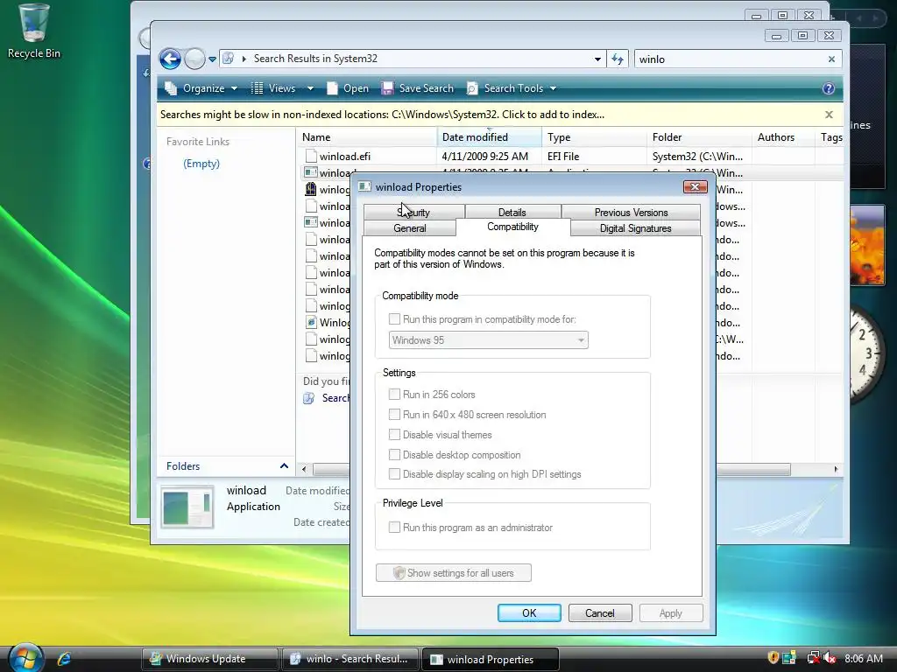Open the Recycle Bin icon
This screenshot has height=672, width=897.
[x=33, y=31]
